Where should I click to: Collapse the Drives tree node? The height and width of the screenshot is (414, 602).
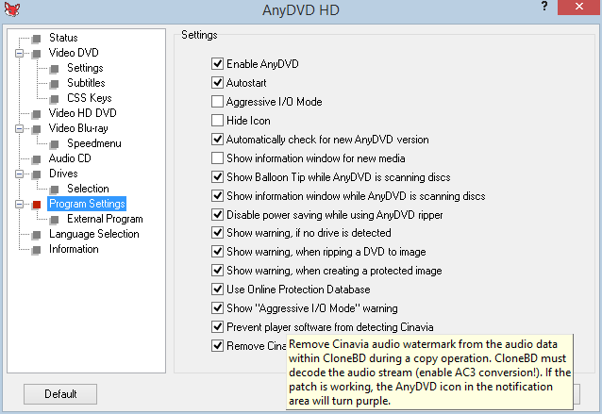click(19, 174)
